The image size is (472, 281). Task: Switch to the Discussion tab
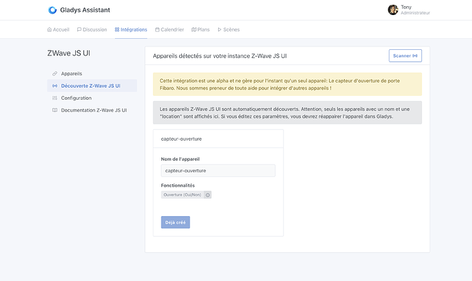tap(92, 30)
